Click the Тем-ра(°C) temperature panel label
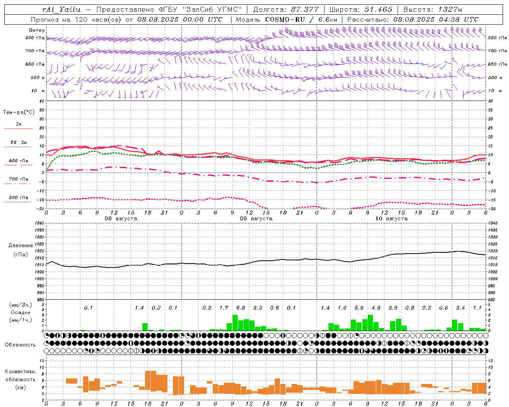 [x=19, y=112]
